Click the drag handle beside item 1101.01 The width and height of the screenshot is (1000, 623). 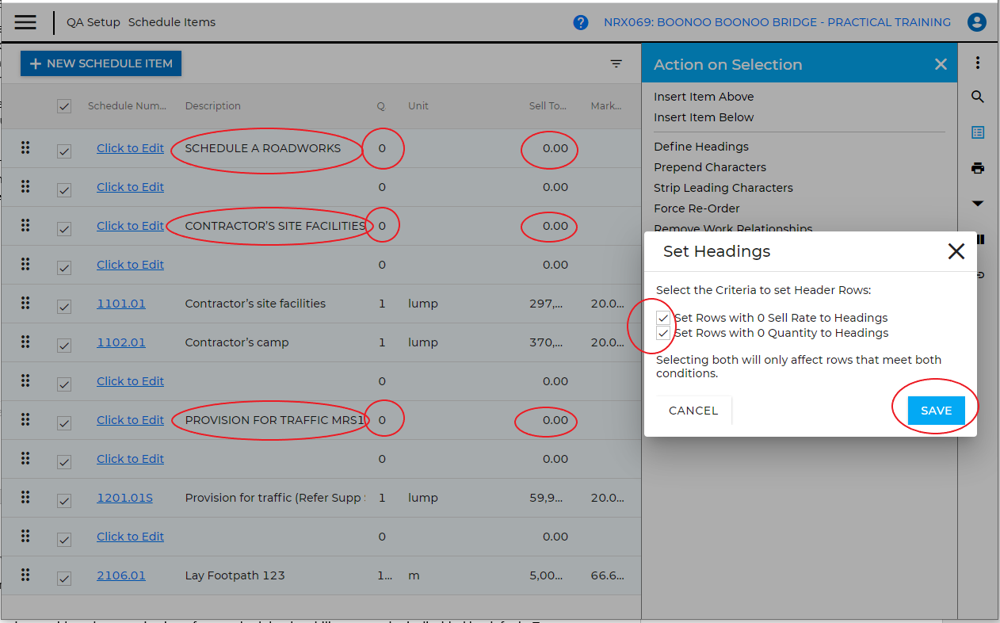tap(26, 304)
